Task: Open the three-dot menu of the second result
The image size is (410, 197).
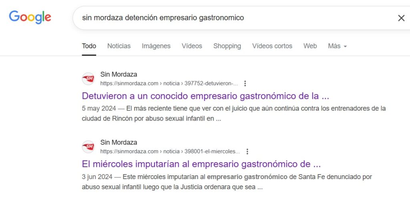Action: [247, 151]
